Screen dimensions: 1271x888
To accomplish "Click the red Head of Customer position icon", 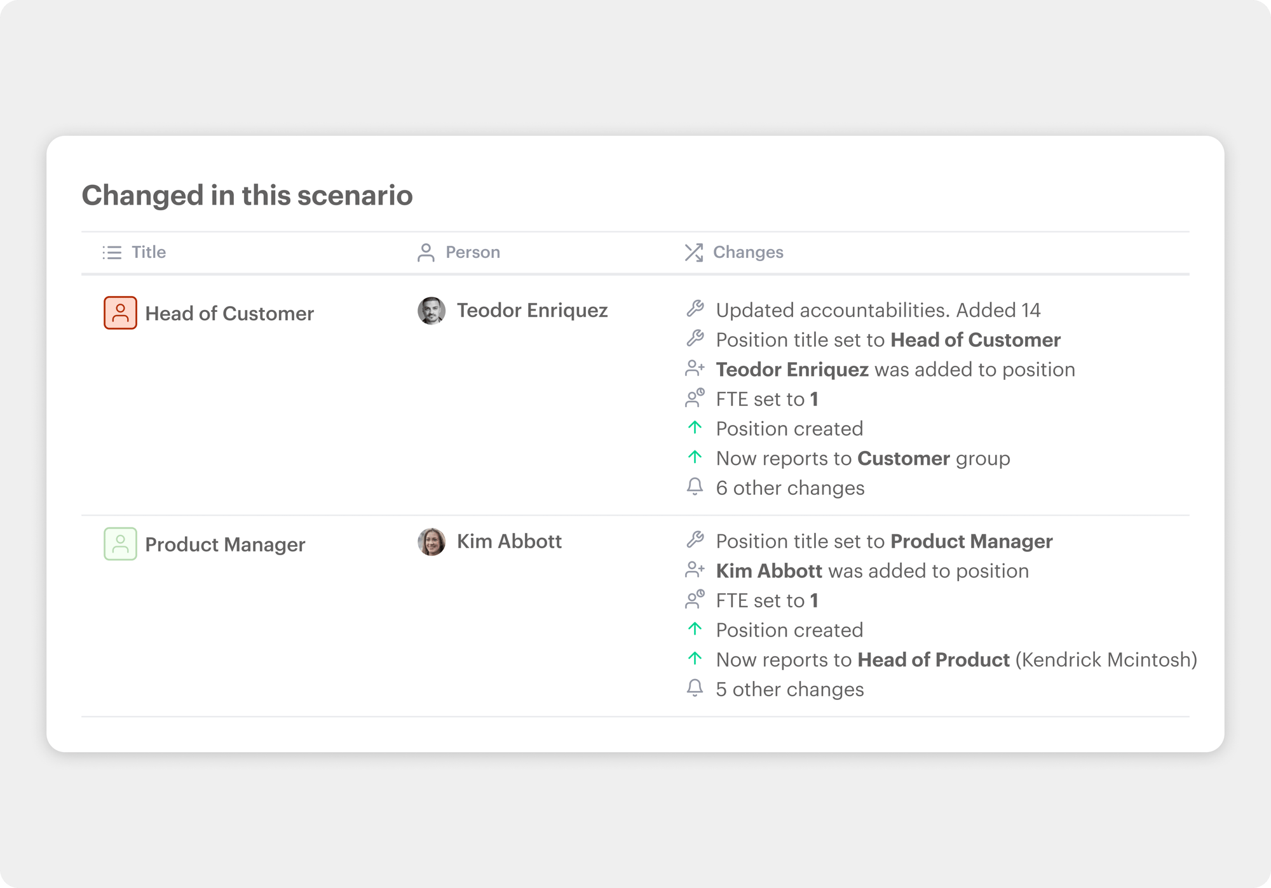I will 120,313.
